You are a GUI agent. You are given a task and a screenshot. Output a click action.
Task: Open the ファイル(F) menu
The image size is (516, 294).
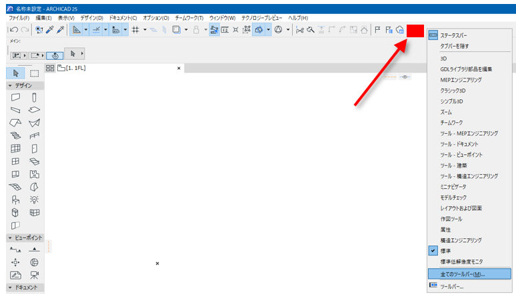coord(19,18)
